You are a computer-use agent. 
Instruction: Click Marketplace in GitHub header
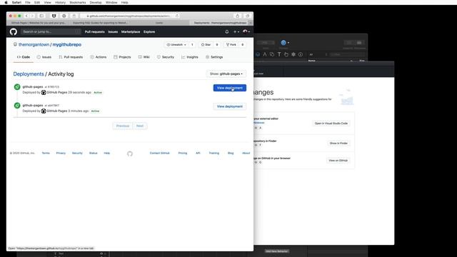point(131,31)
